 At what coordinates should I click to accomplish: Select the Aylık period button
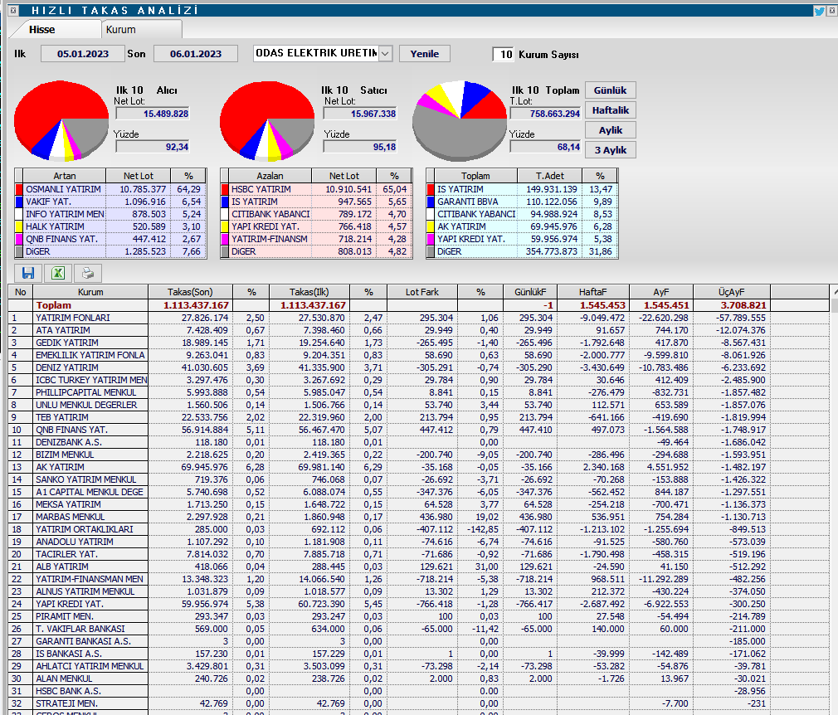(611, 130)
